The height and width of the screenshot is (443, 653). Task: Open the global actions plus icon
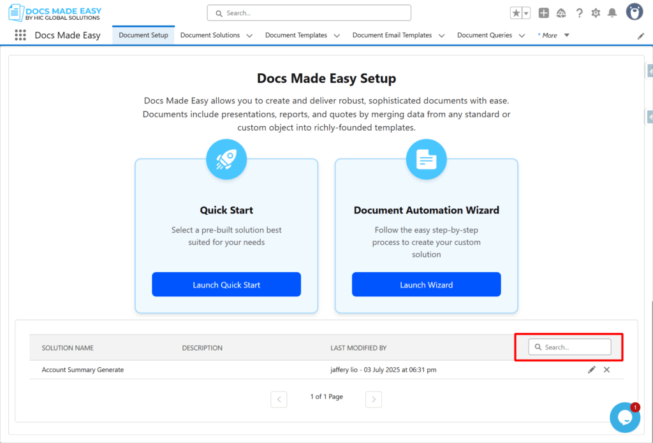[x=543, y=13]
